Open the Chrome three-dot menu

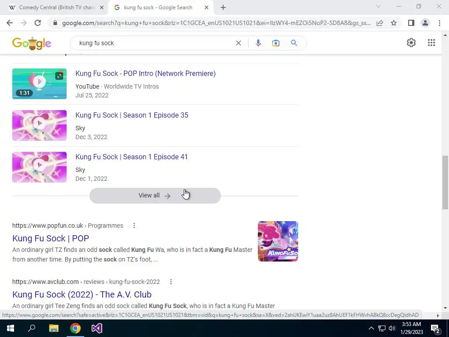[439, 23]
